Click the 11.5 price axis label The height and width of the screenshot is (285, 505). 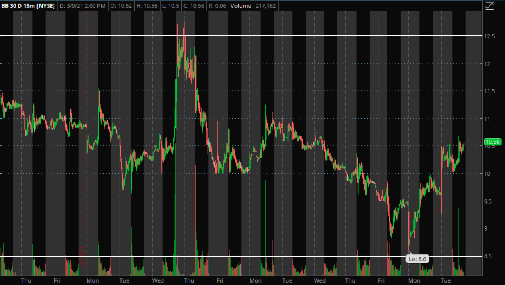click(490, 91)
